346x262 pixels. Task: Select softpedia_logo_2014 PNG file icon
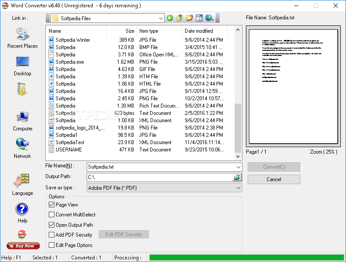[51, 128]
